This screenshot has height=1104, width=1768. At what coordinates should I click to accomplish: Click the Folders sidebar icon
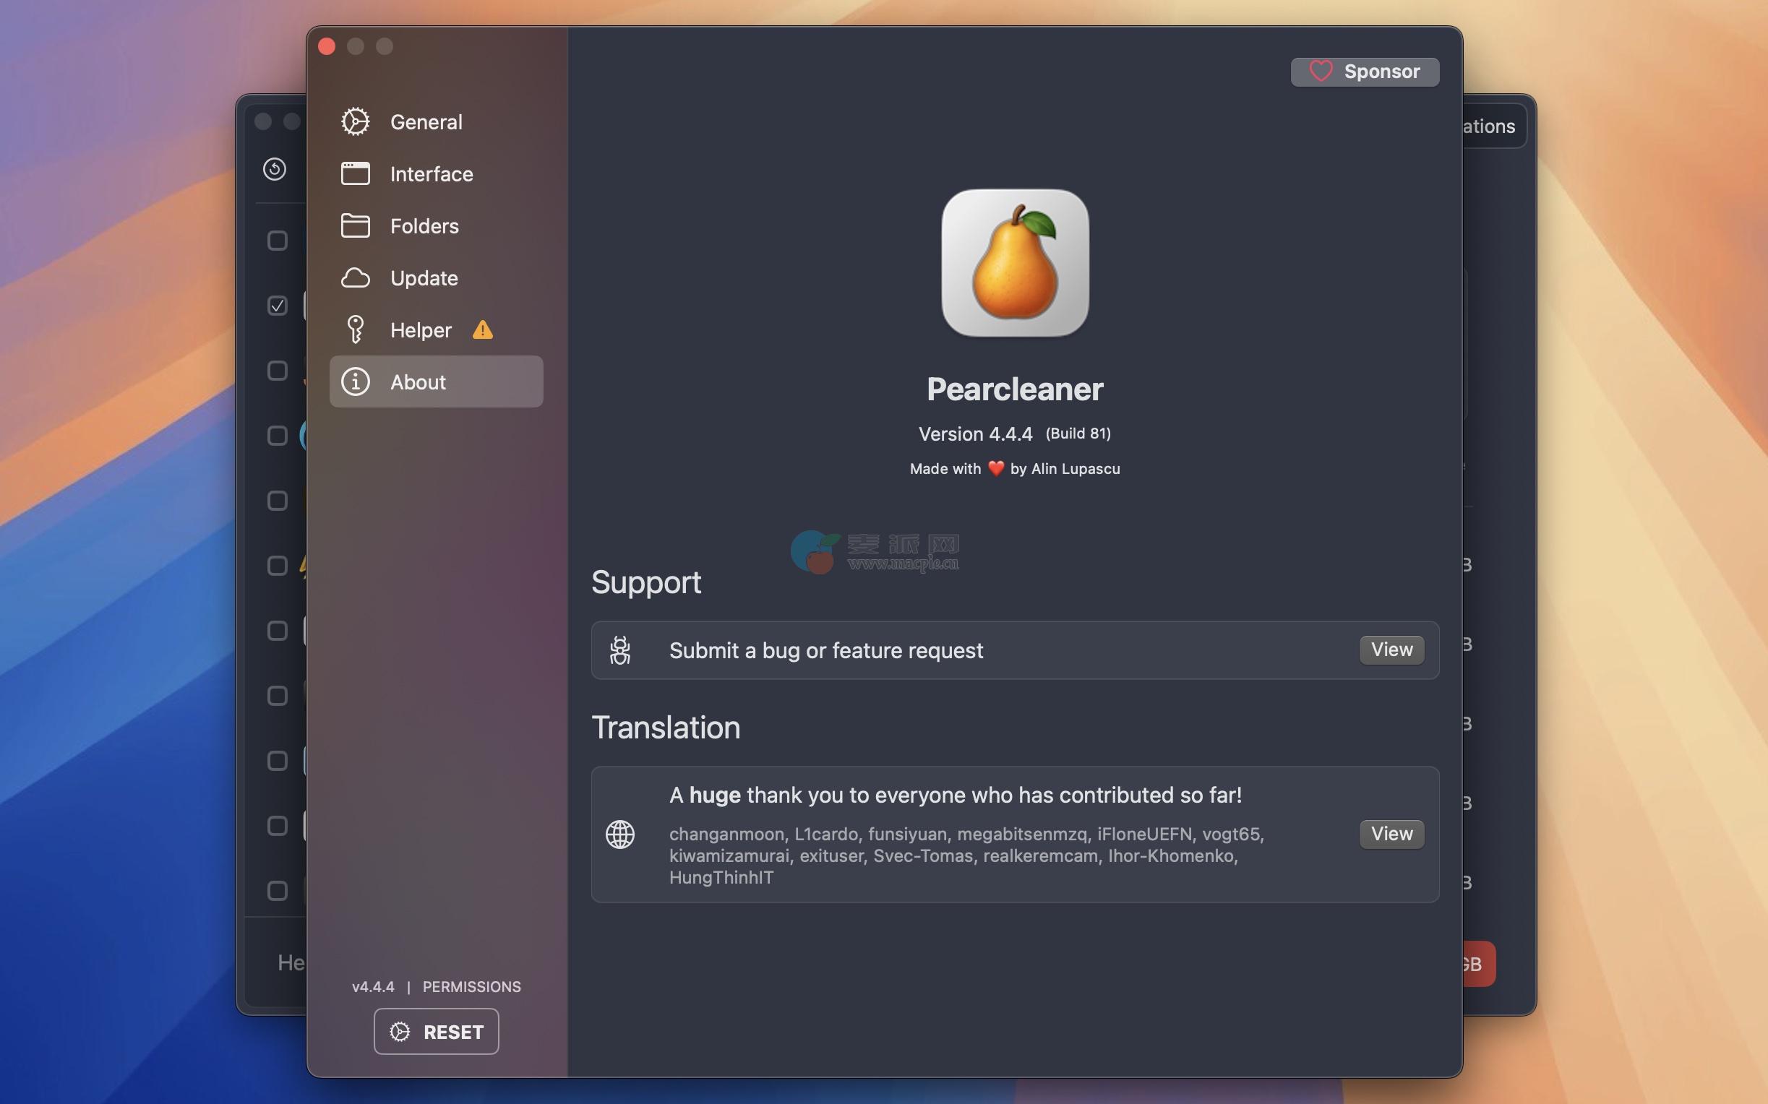click(x=355, y=225)
